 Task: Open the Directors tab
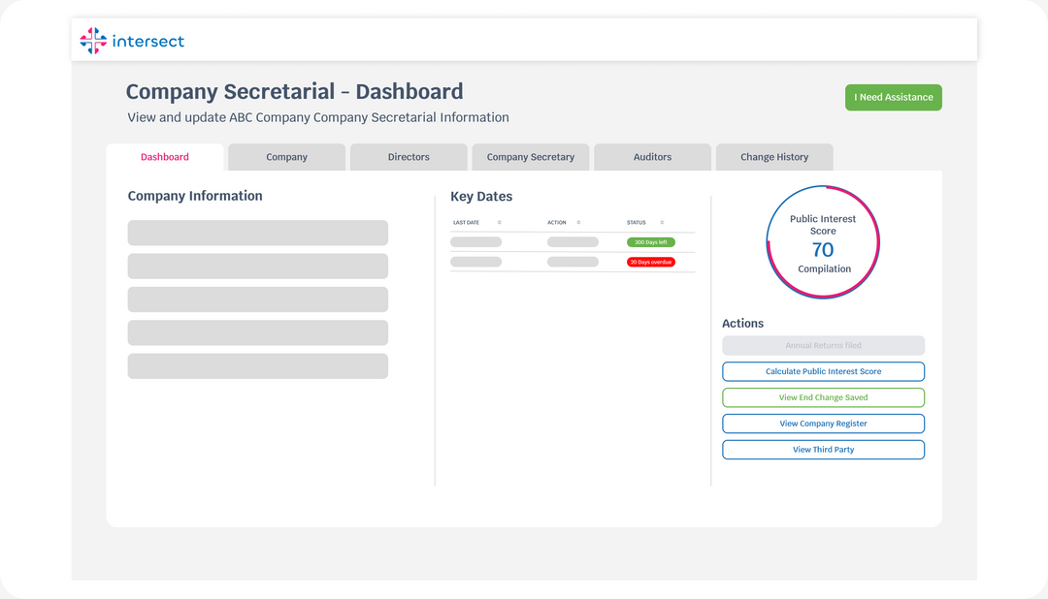tap(409, 157)
